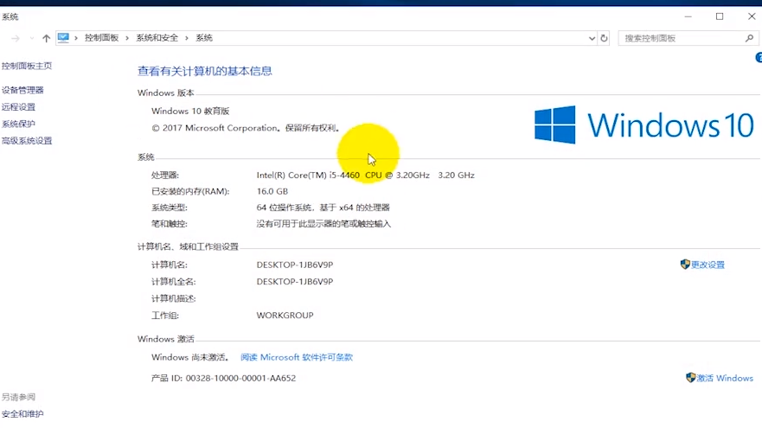Screen dimensions: 762x428
Task: Click 激活 Windows link
Action: point(725,378)
